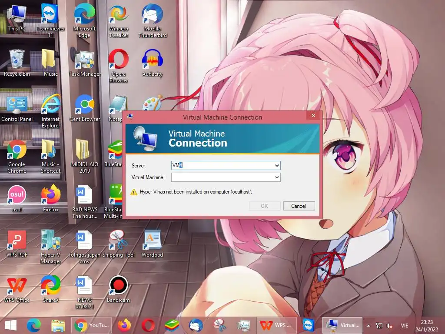Select the Music folder on desktop

click(50, 63)
